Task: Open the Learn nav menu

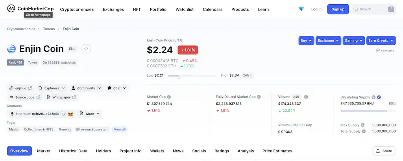Action: [x=263, y=9]
